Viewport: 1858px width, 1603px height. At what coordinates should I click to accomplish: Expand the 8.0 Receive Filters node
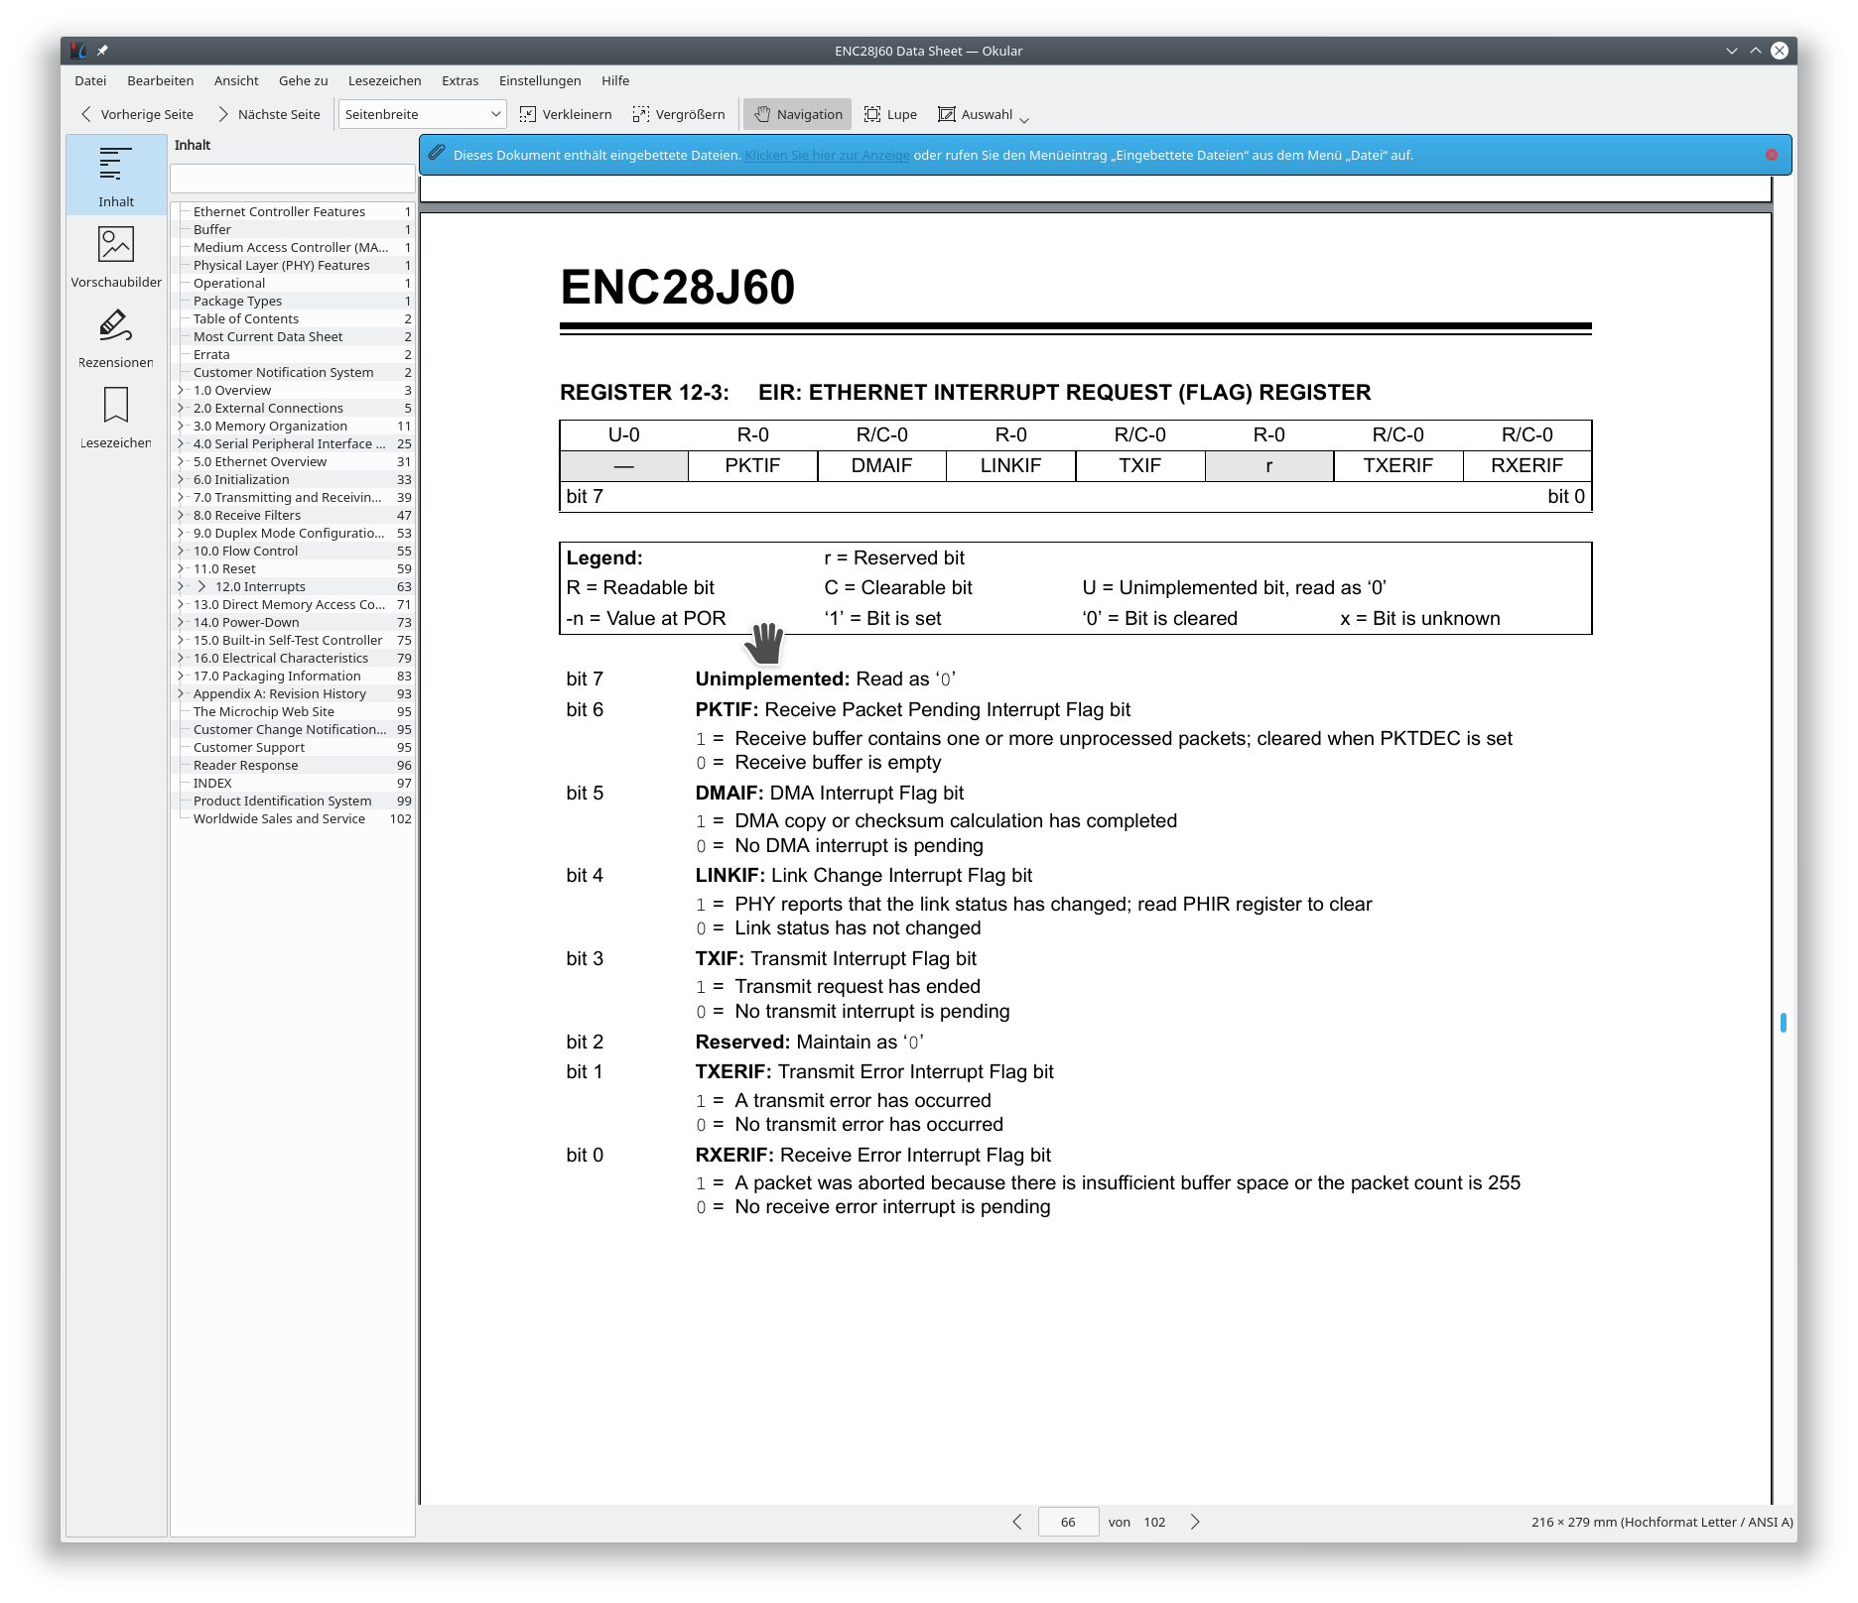181,515
